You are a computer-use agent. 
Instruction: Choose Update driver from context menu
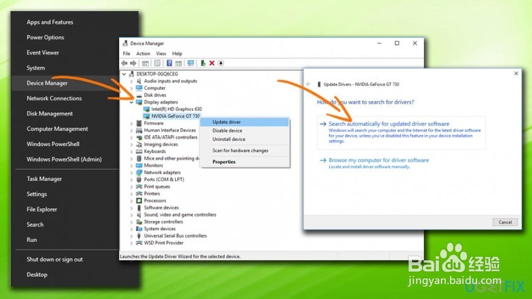[244, 122]
